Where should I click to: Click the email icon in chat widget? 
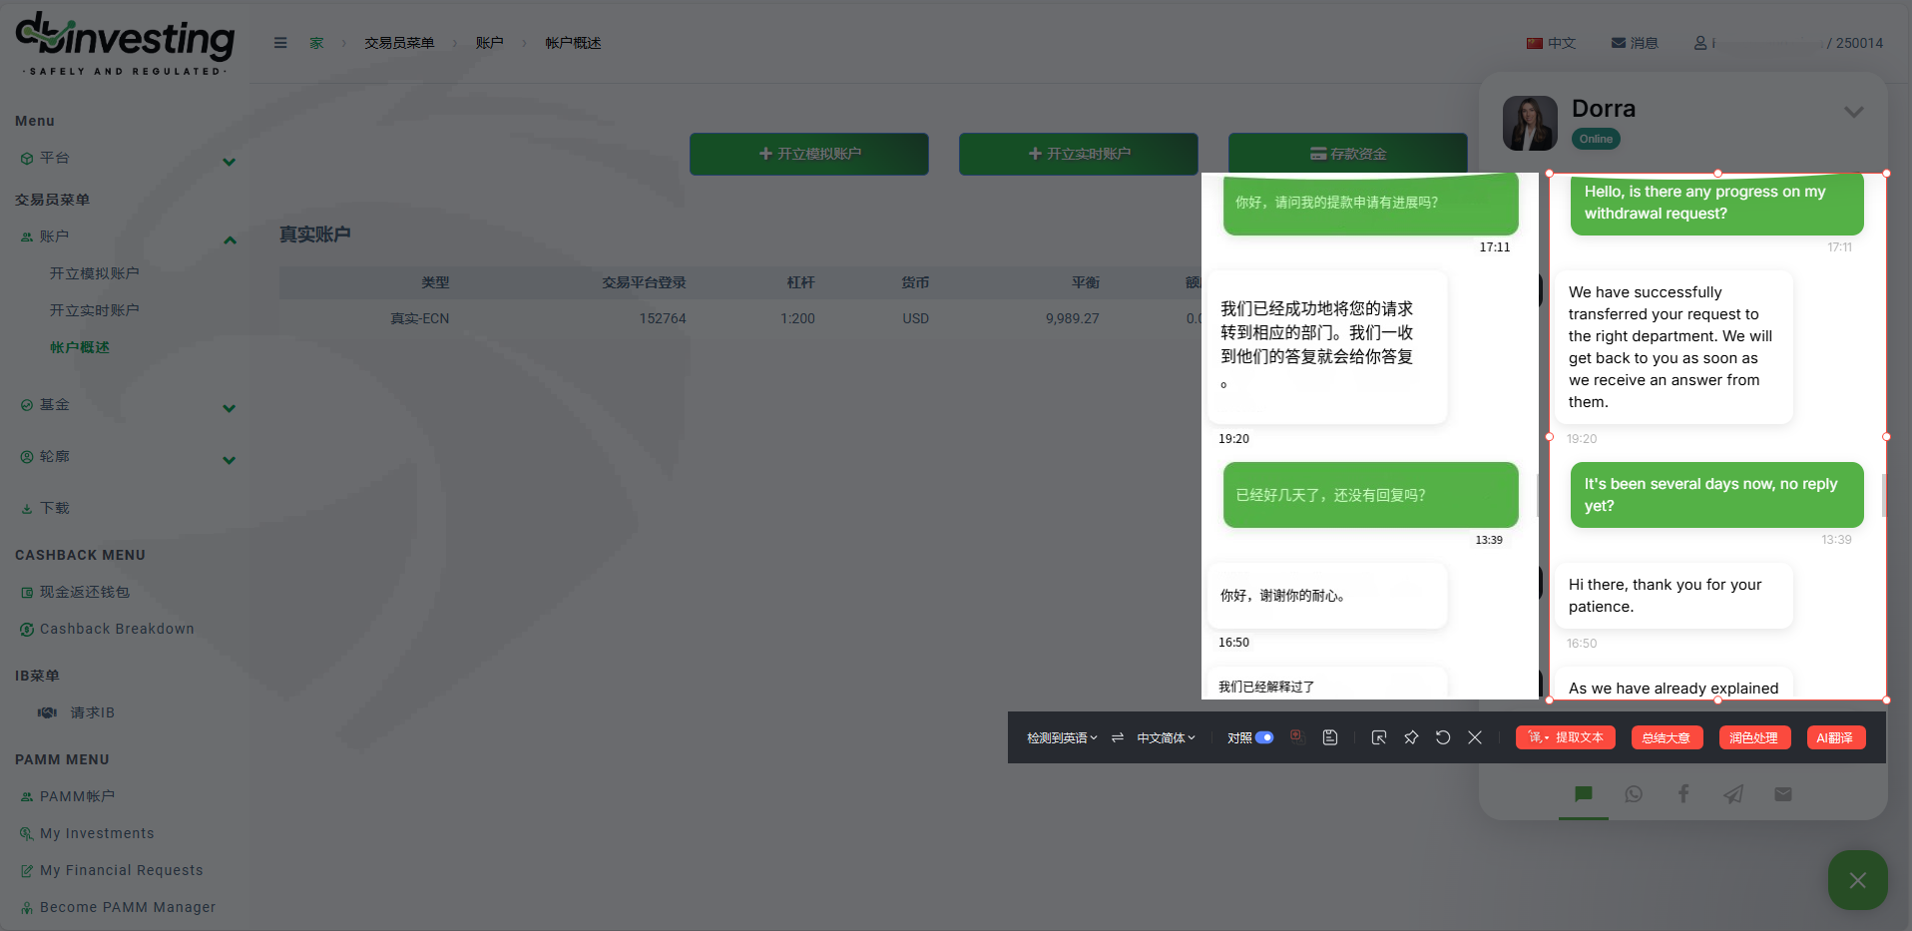1783,794
